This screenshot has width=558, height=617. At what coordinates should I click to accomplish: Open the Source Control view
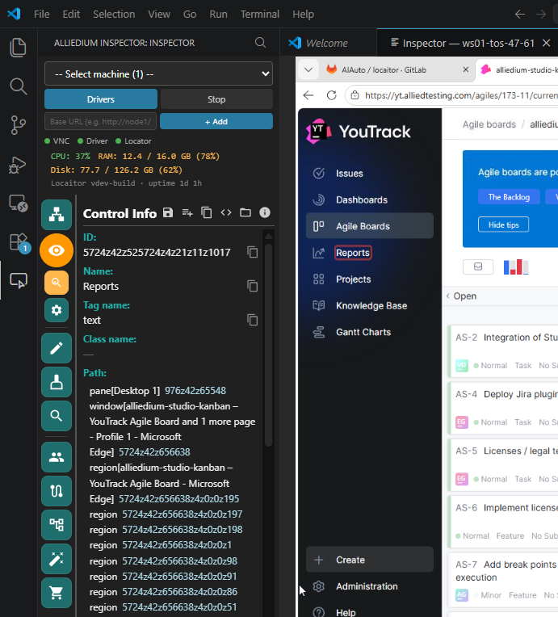pyautogui.click(x=18, y=125)
